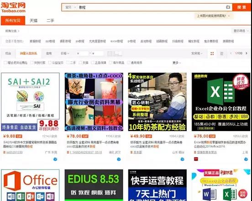Click ¥78.00 price text
Screen dimensions: 252x201
(74, 136)
